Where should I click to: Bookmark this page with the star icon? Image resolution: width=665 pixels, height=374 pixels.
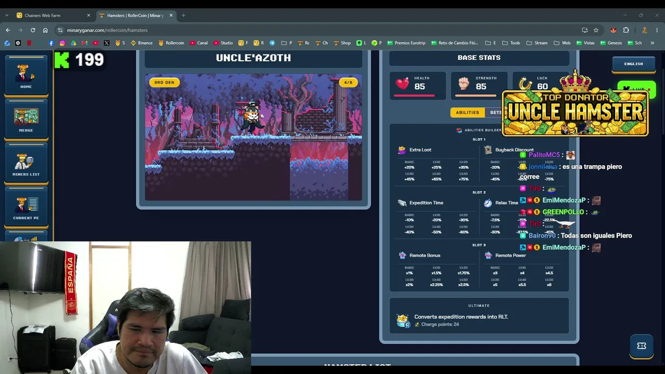coord(596,30)
